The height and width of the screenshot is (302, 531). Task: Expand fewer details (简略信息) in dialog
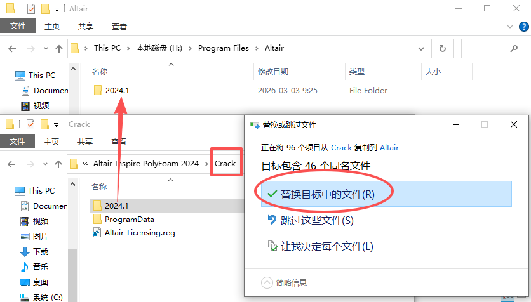click(x=285, y=282)
